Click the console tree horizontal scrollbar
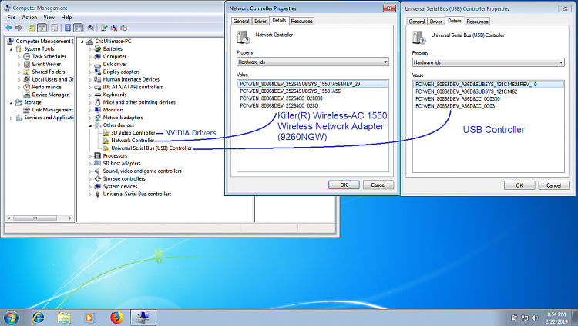This screenshot has width=578, height=326. (x=39, y=218)
